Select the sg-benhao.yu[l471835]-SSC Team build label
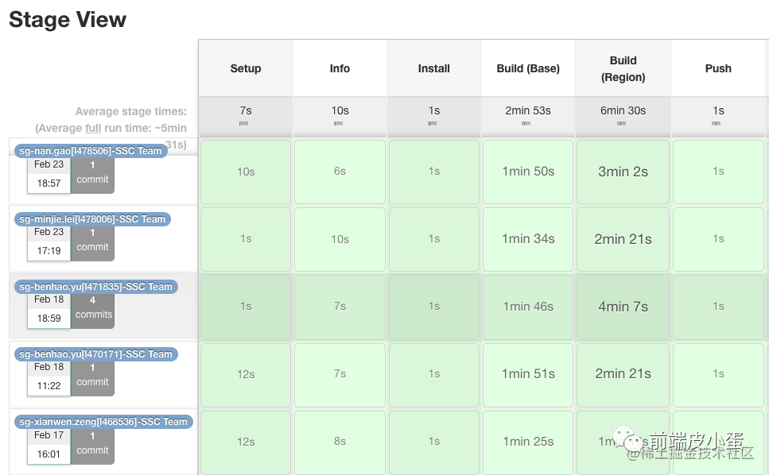 [x=95, y=287]
